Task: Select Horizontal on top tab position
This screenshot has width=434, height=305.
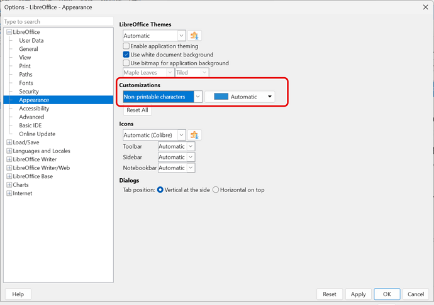Action: coord(216,190)
